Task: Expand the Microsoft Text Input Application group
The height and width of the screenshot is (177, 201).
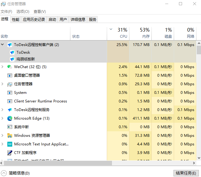Action: pyautogui.click(x=2, y=144)
